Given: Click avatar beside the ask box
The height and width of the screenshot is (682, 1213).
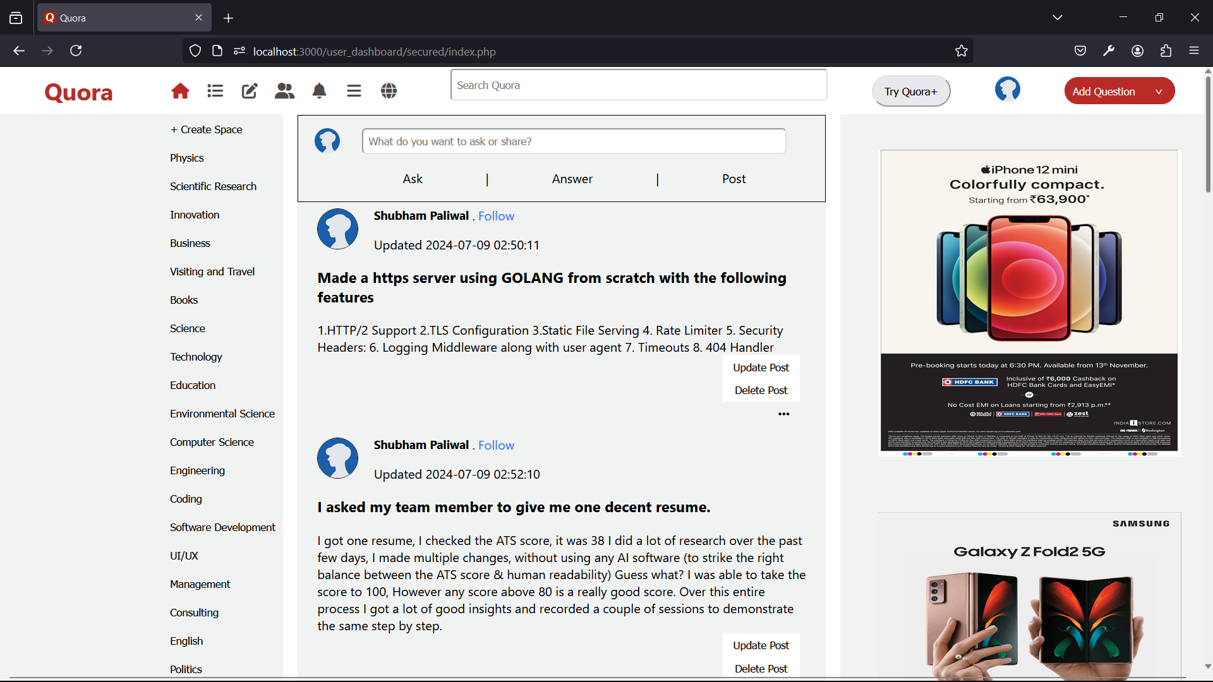Looking at the screenshot, I should [327, 141].
